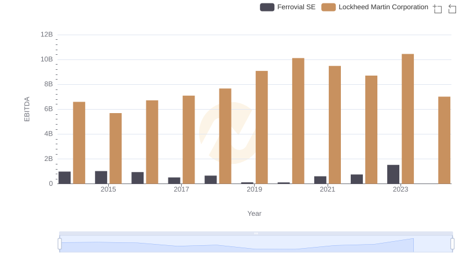Click Ferrovial SE bar for 2014
Viewport: 463px width, 266px height.
tap(64, 178)
